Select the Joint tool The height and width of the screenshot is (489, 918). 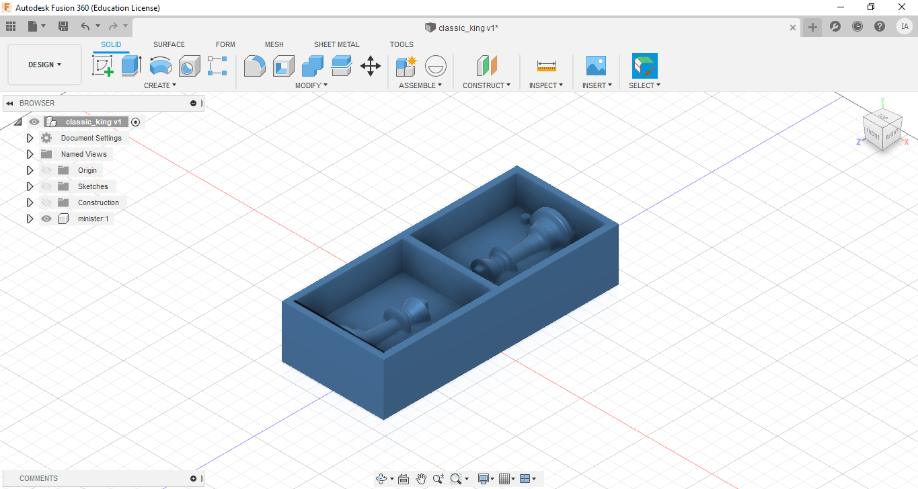point(436,66)
